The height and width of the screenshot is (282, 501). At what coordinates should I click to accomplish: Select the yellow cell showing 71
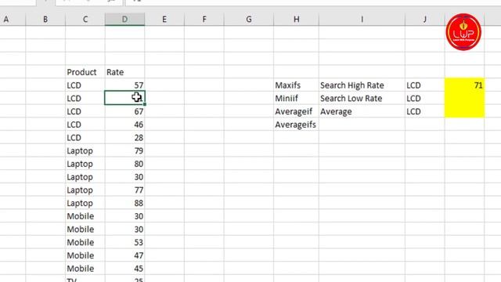tap(464, 85)
